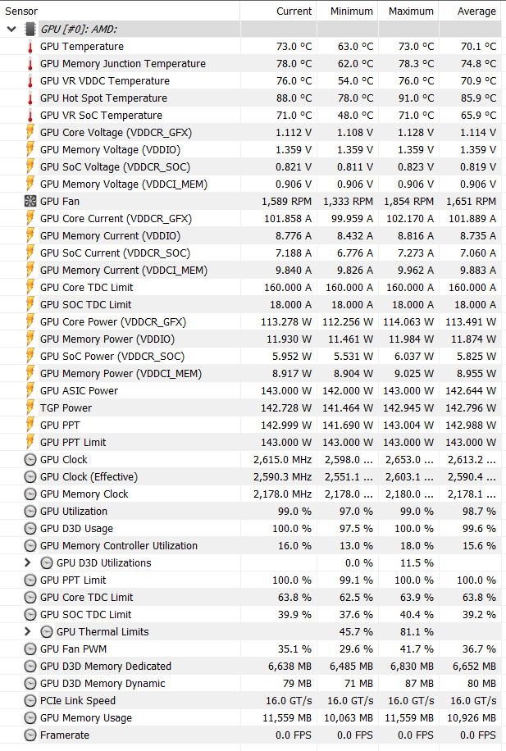Image resolution: width=506 pixels, height=751 pixels.
Task: Select the GPU D3D Memory Dedicated label
Action: (x=106, y=667)
